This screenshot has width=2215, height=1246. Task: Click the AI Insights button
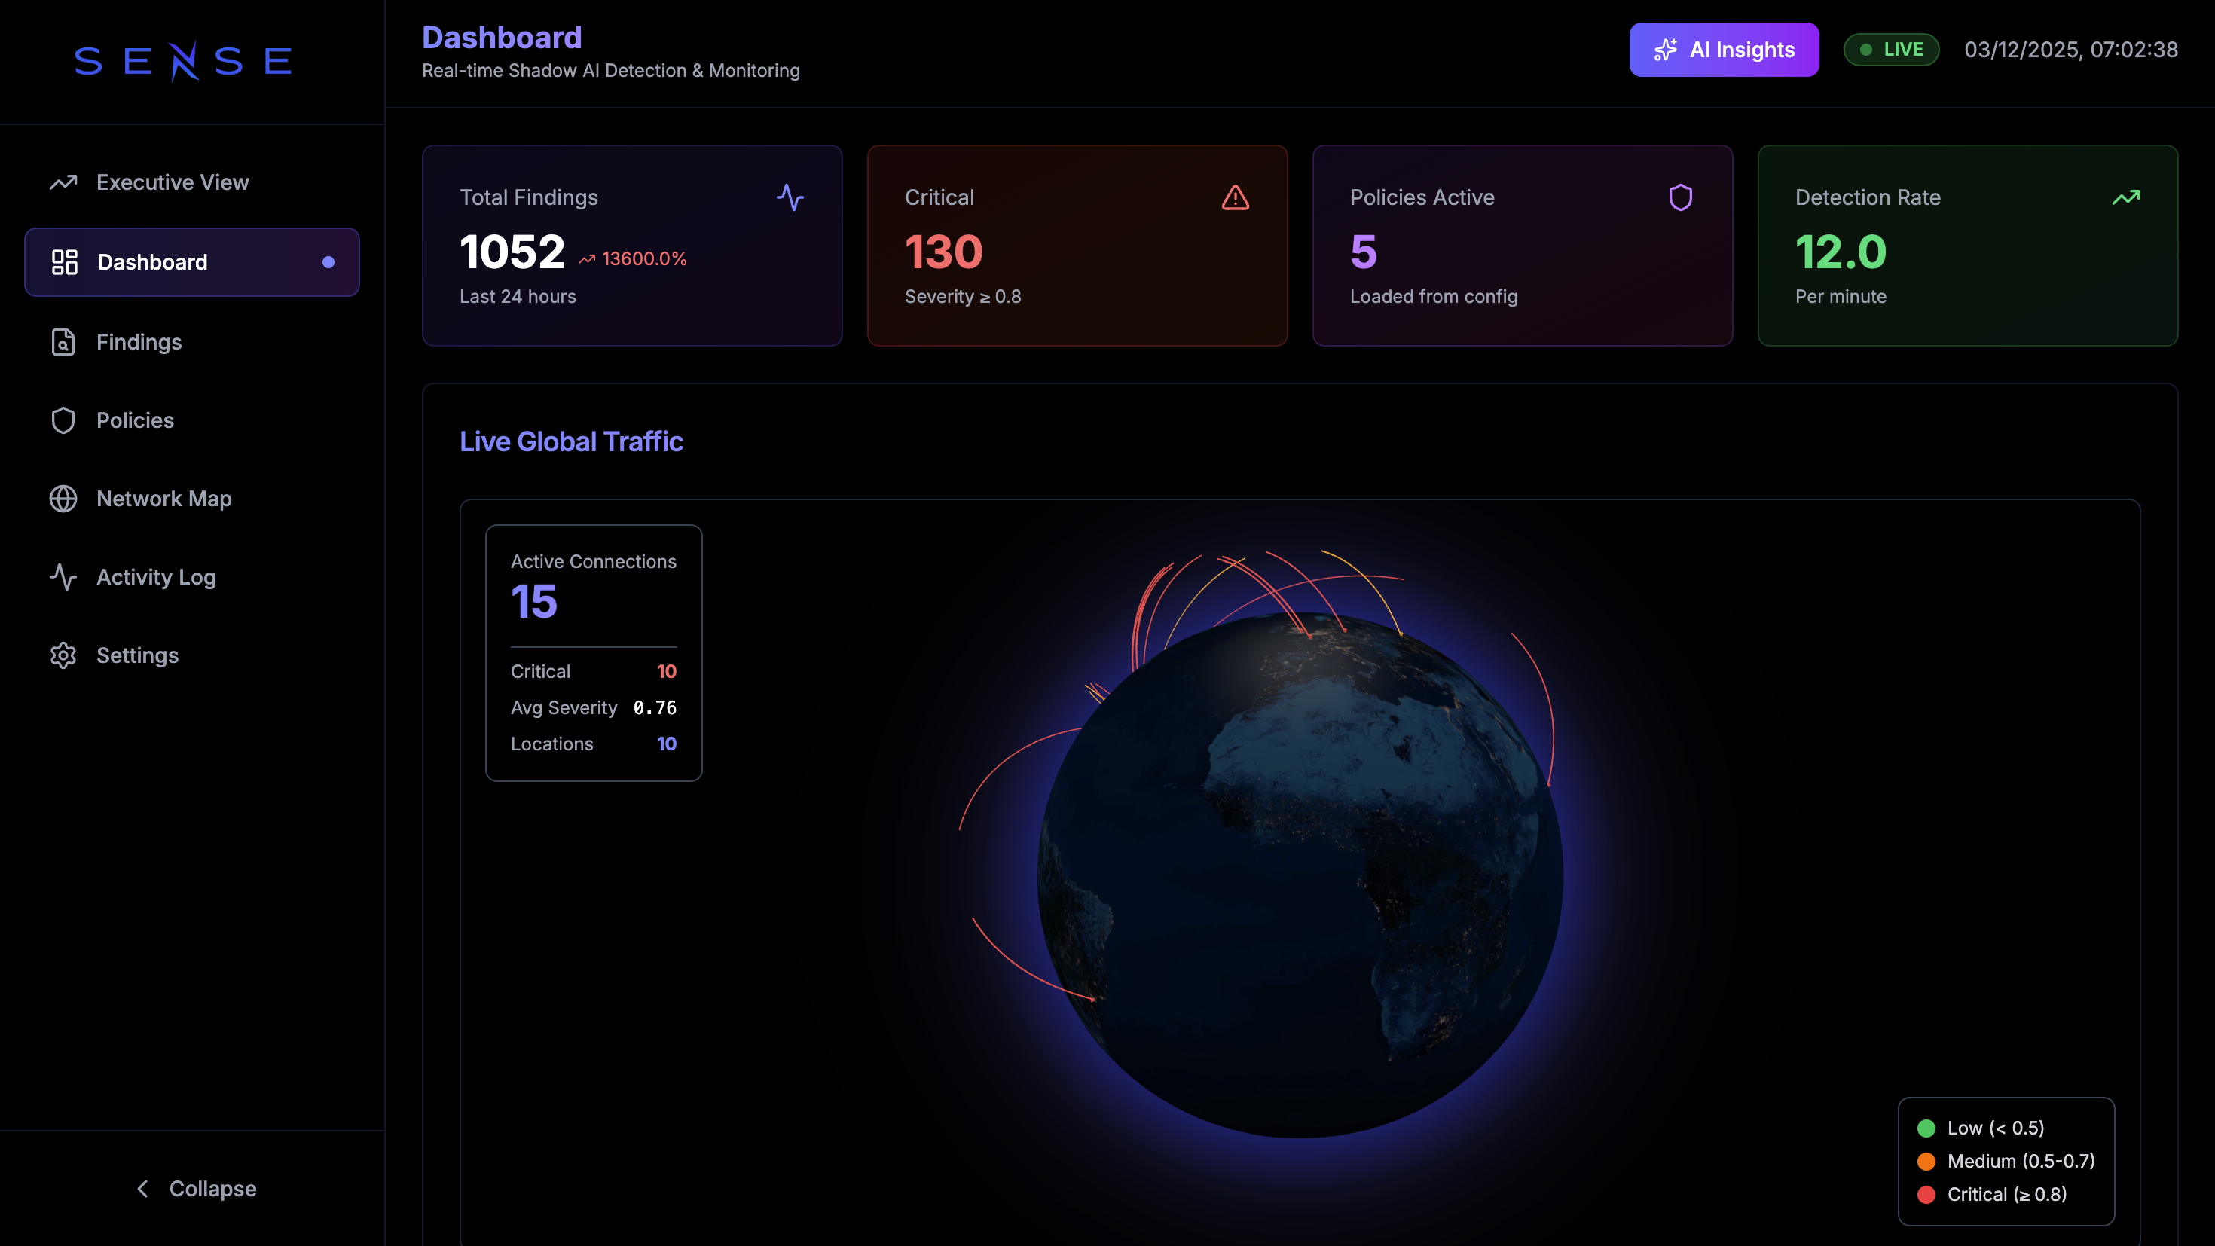[x=1724, y=49]
